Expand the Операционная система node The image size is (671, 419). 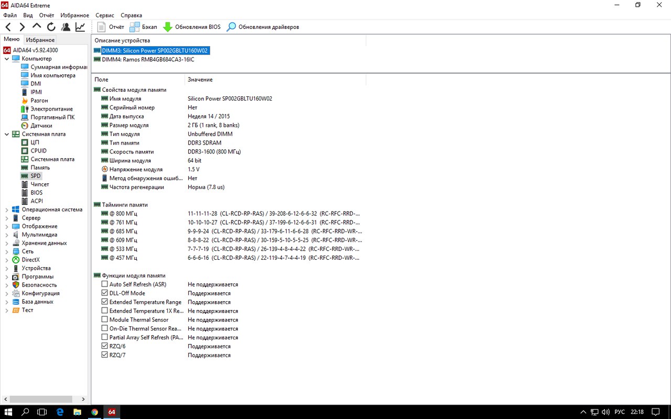pyautogui.click(x=6, y=210)
